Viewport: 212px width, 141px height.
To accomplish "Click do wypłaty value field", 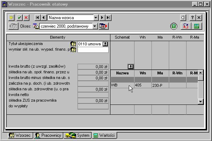I will pos(93,107).
